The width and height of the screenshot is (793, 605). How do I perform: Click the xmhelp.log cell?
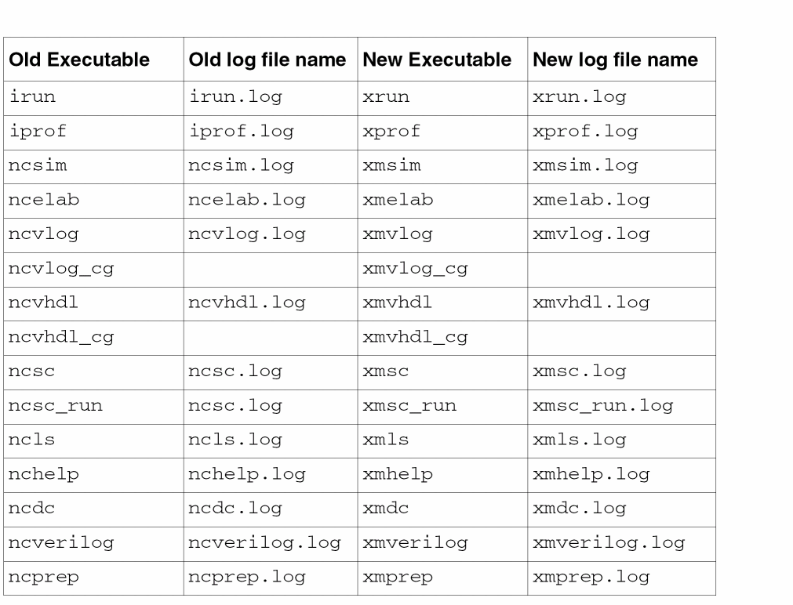tap(591, 474)
